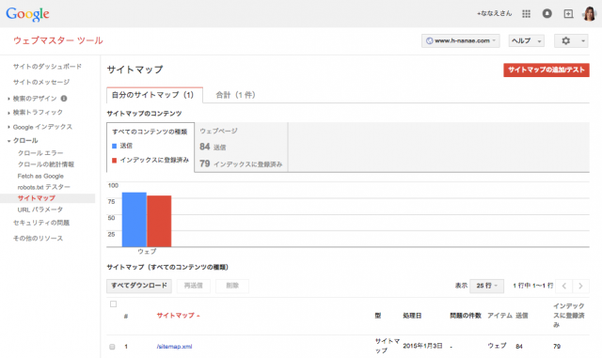Image resolution: width=602 pixels, height=358 pixels.
Task: Click info icon beside 検索のデザイン
Action: tap(64, 99)
